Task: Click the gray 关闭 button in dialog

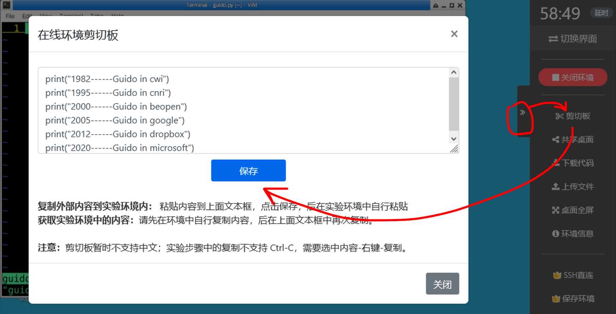Action: pos(442,284)
